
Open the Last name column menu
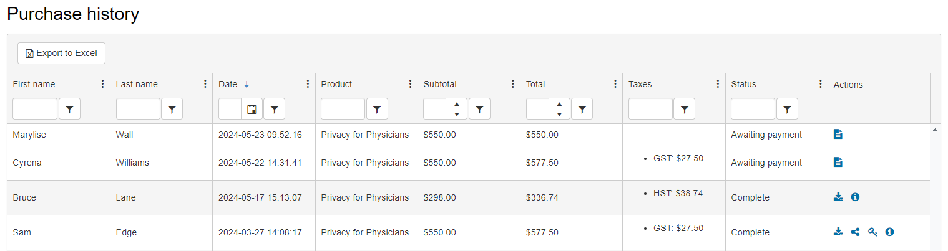[205, 84]
